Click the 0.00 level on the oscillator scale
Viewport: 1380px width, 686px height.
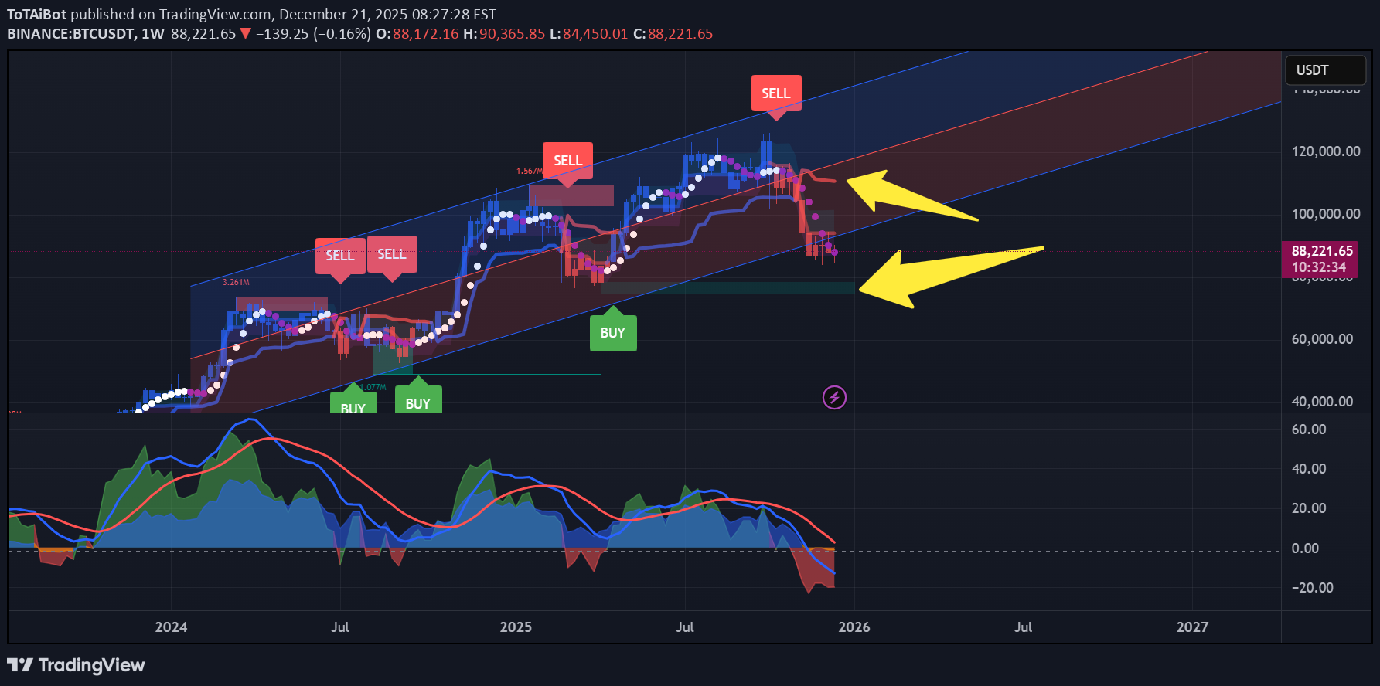coord(1305,548)
